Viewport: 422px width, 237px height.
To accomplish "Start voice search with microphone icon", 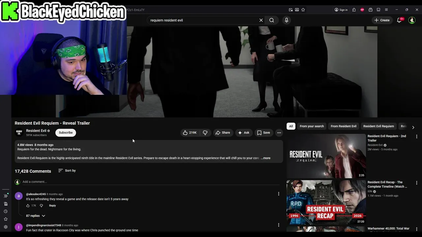I will click(x=286, y=20).
